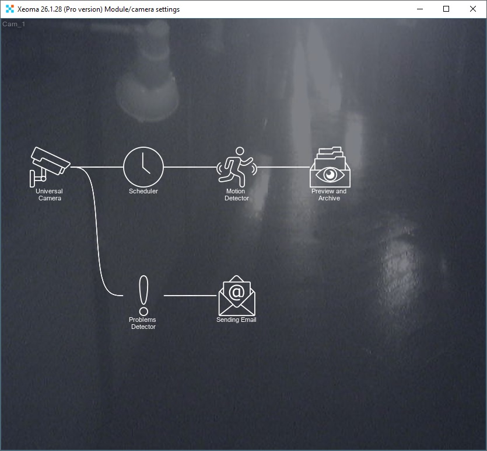The image size is (487, 451).
Task: Open the Universal Camera module settings
Action: pyautogui.click(x=49, y=165)
